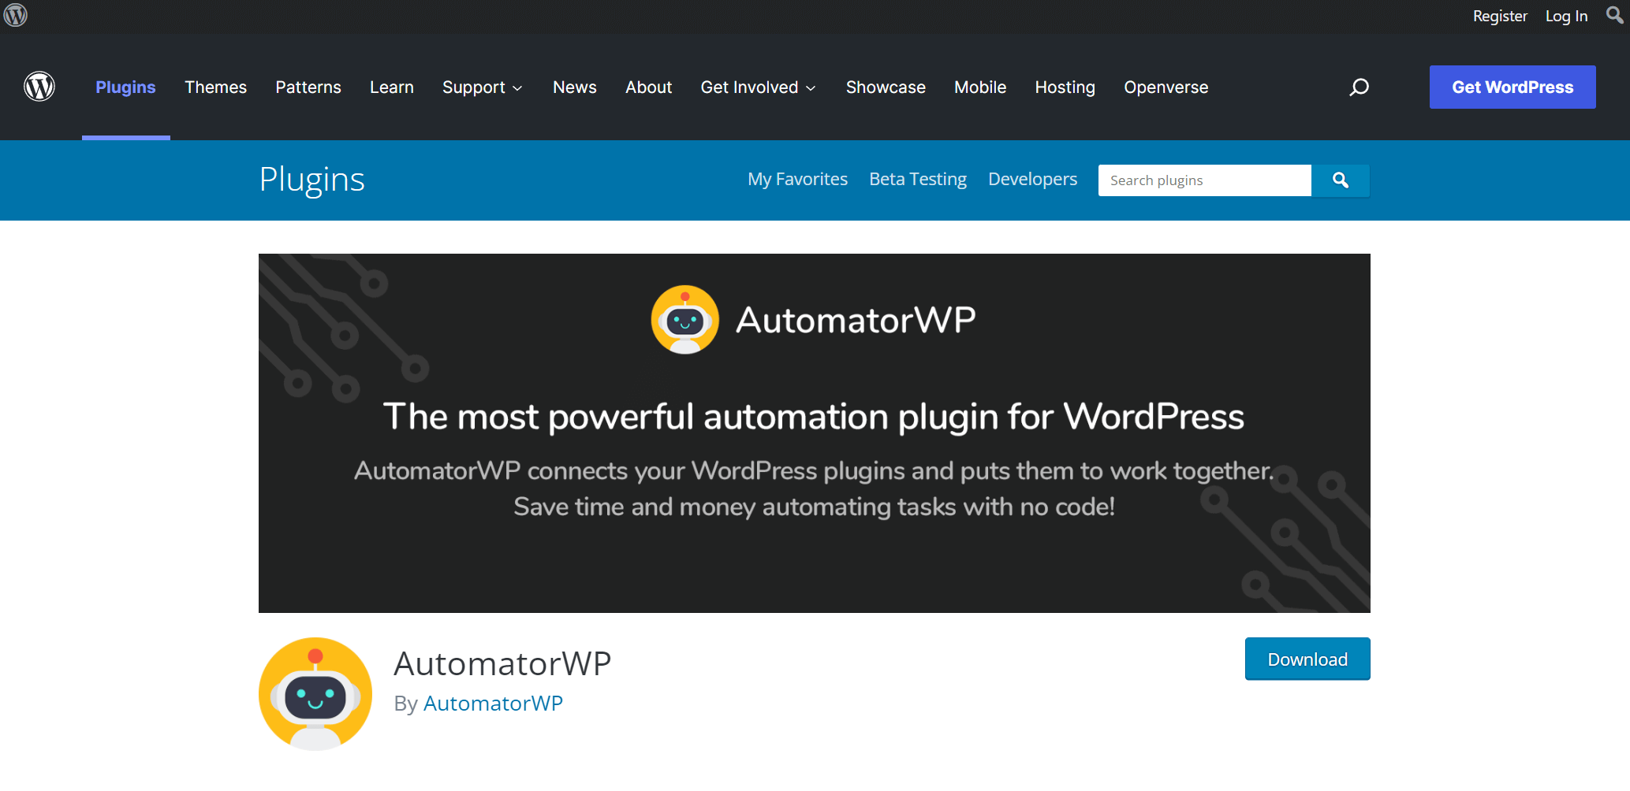Click the AutomatorWP robot plugin icon
Image resolution: width=1630 pixels, height=791 pixels.
pyautogui.click(x=315, y=694)
